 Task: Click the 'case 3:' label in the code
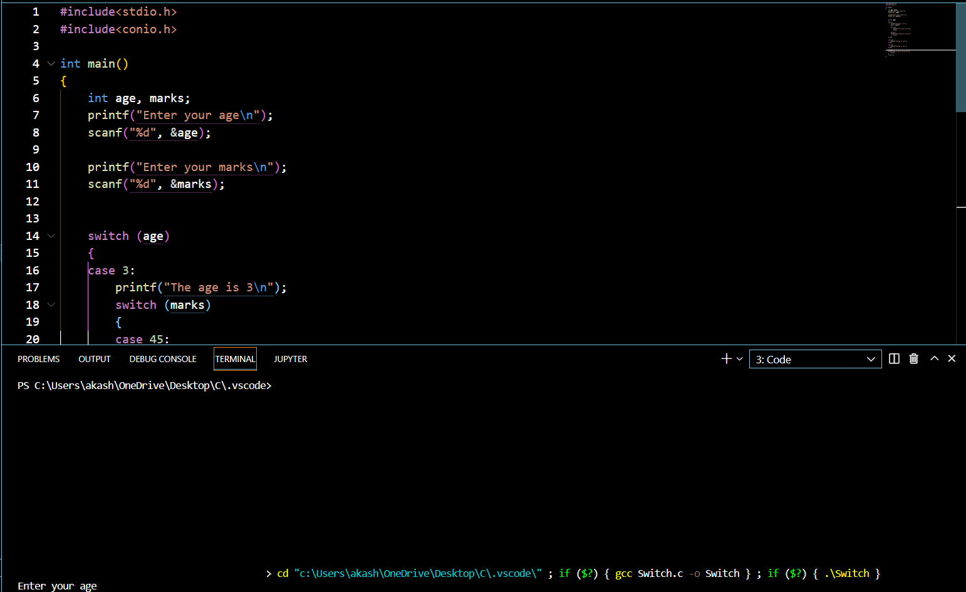tap(112, 271)
